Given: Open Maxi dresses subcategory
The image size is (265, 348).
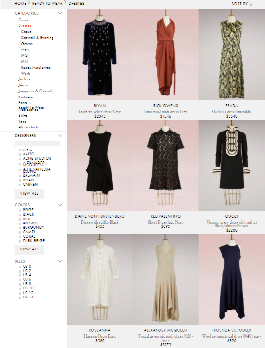Looking at the screenshot, I should pyautogui.click(x=25, y=50).
